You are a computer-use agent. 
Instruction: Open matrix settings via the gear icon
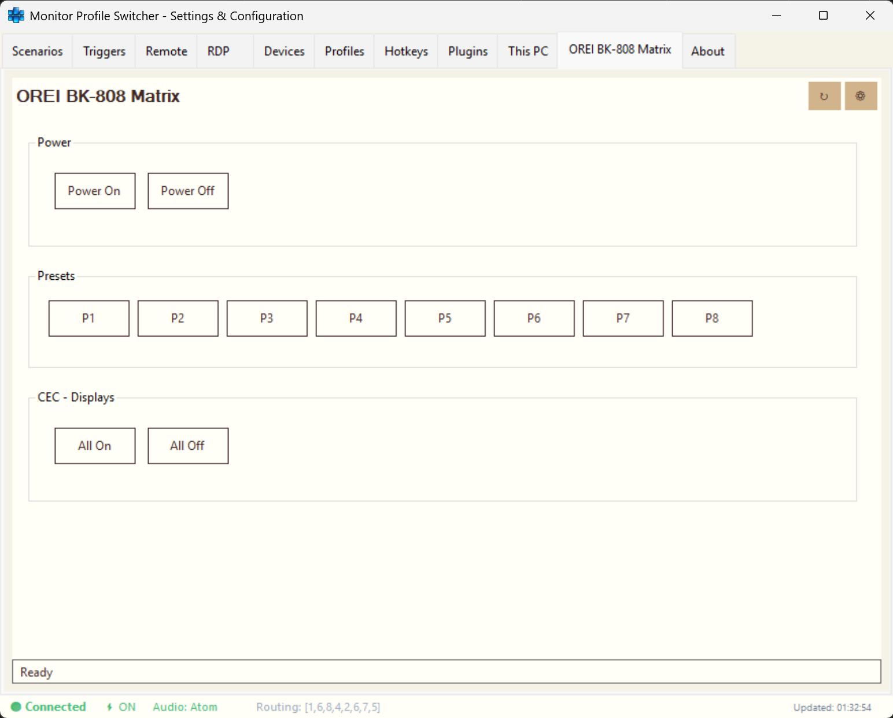pyautogui.click(x=861, y=96)
